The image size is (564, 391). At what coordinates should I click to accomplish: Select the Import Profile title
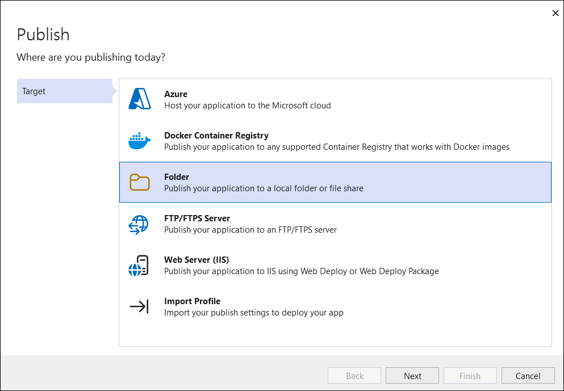coord(192,301)
